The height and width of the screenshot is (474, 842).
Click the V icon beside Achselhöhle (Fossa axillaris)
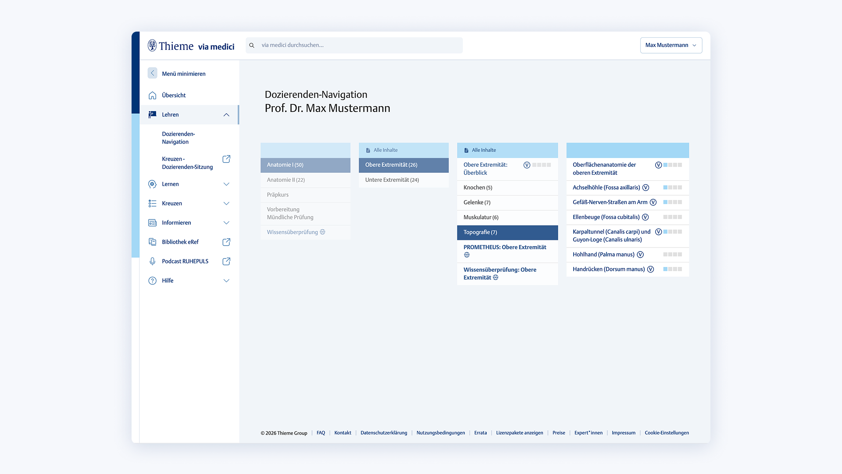click(646, 187)
